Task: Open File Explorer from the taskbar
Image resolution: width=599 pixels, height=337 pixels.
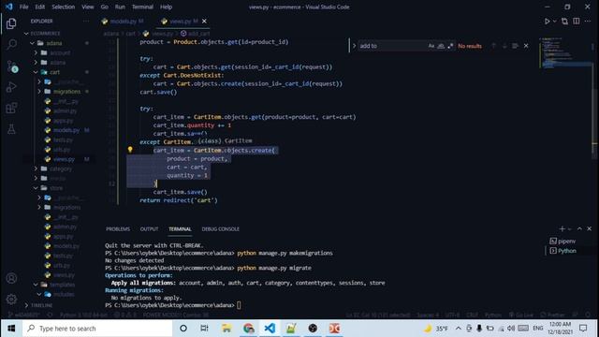Action: pyautogui.click(x=226, y=329)
